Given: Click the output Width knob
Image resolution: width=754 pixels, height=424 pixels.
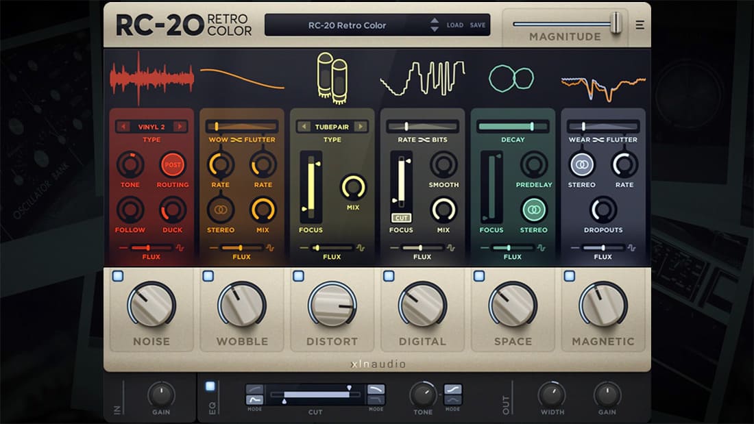Looking at the screenshot, I should (552, 395).
